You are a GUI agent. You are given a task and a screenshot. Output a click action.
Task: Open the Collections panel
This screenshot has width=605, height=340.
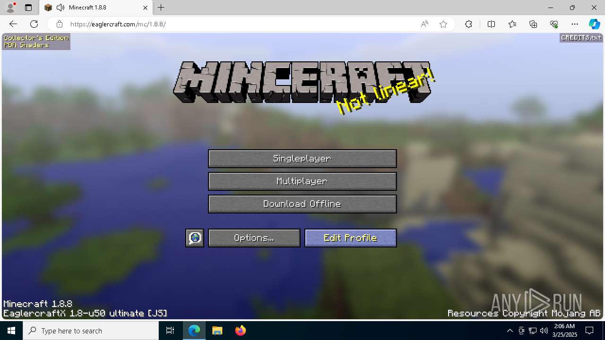tap(533, 24)
